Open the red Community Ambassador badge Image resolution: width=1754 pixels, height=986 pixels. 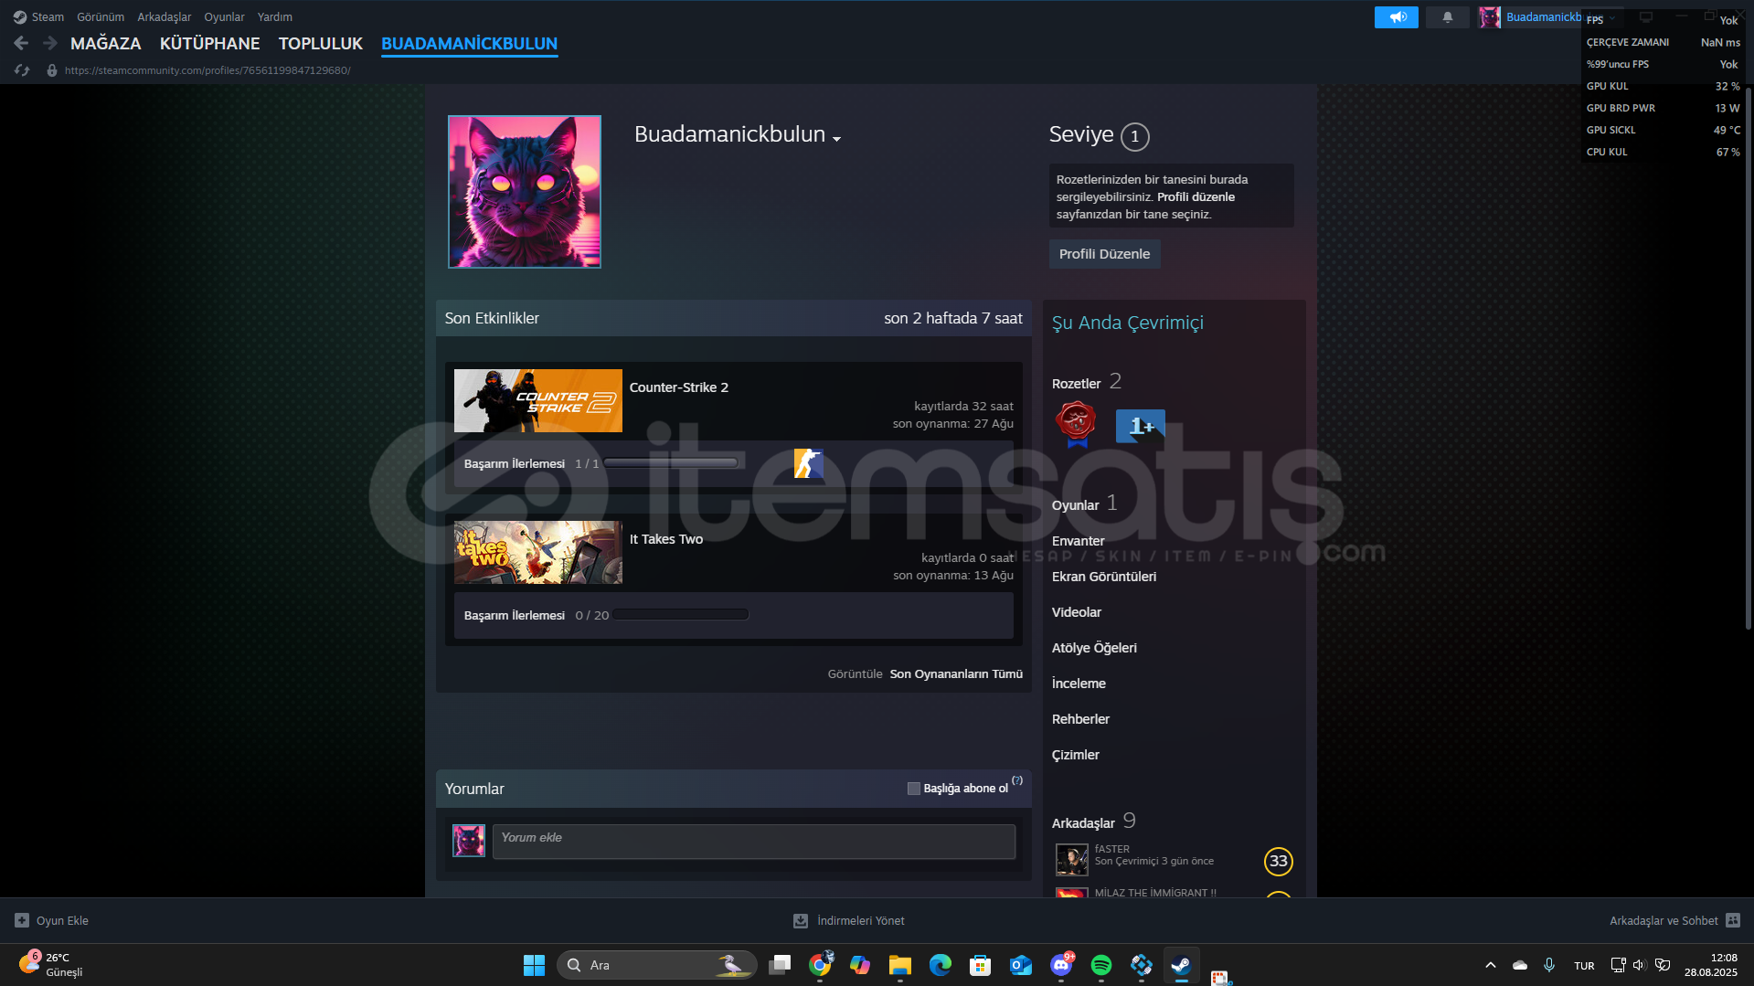(1076, 424)
